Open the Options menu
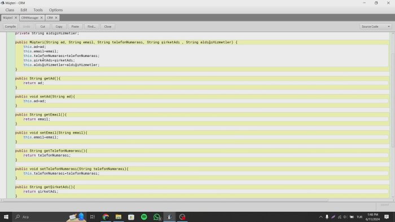Screen dimensions: 395x222 pyautogui.click(x=56, y=10)
